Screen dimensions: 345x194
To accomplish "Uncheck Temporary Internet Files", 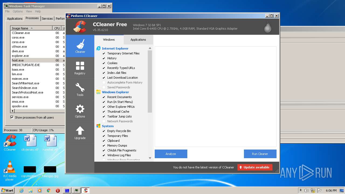I will [104, 53].
